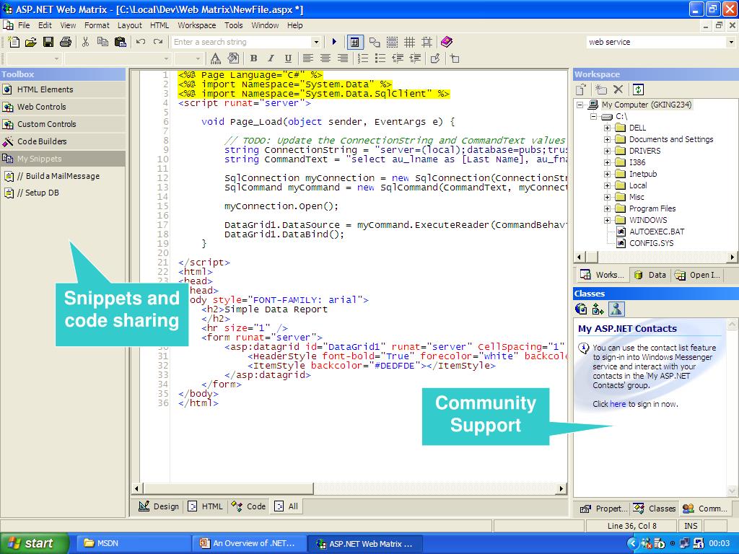The image size is (739, 554).
Task: Click the Workspace delete X icon
Action: 618,89
